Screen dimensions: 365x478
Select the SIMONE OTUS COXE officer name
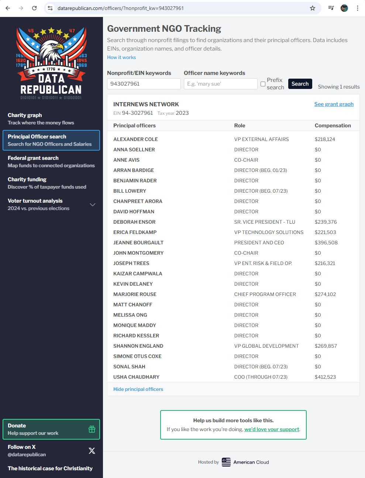137,356
